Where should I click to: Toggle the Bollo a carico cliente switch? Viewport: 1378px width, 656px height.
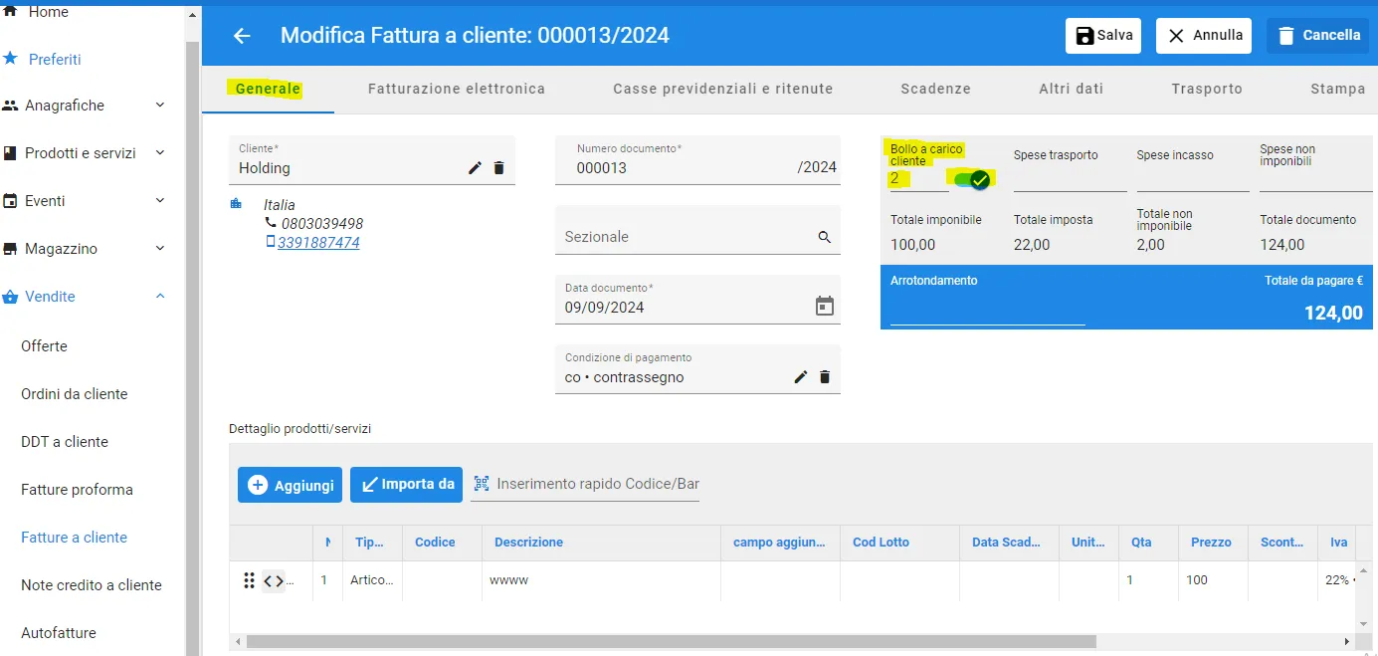click(972, 180)
